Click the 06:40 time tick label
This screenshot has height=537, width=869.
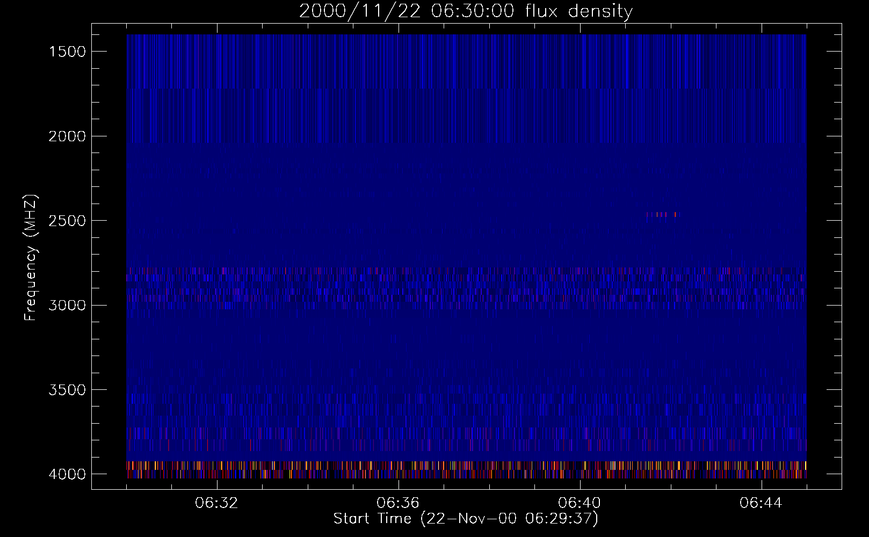(580, 503)
